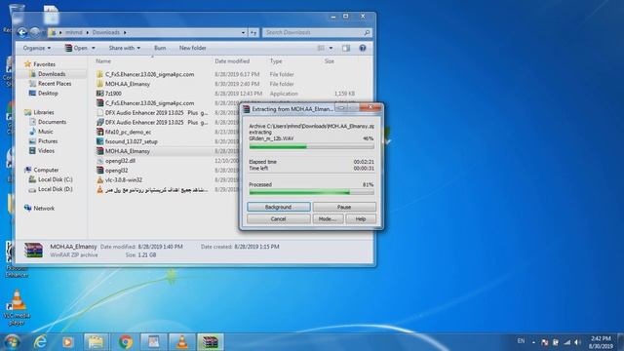Select Local Disk (C:) in navigation pane

click(x=55, y=179)
